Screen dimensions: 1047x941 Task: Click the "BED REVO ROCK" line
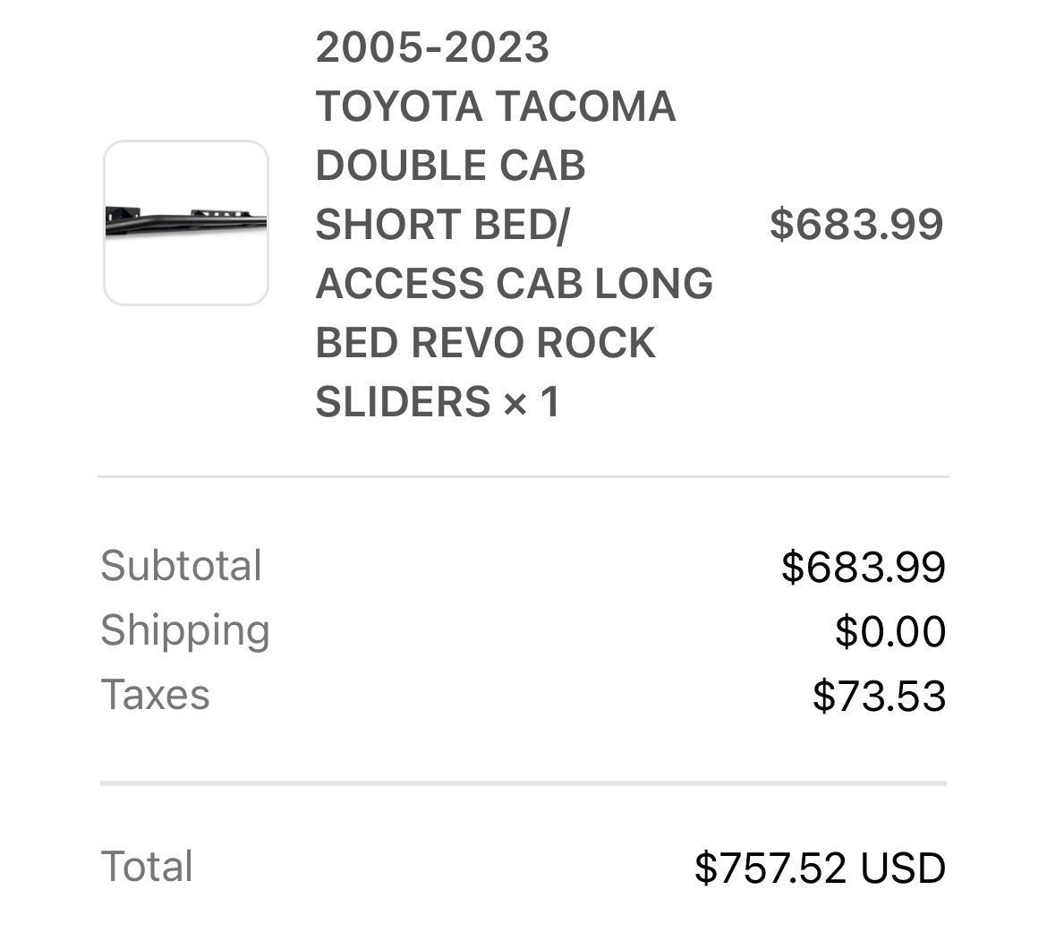tap(485, 343)
